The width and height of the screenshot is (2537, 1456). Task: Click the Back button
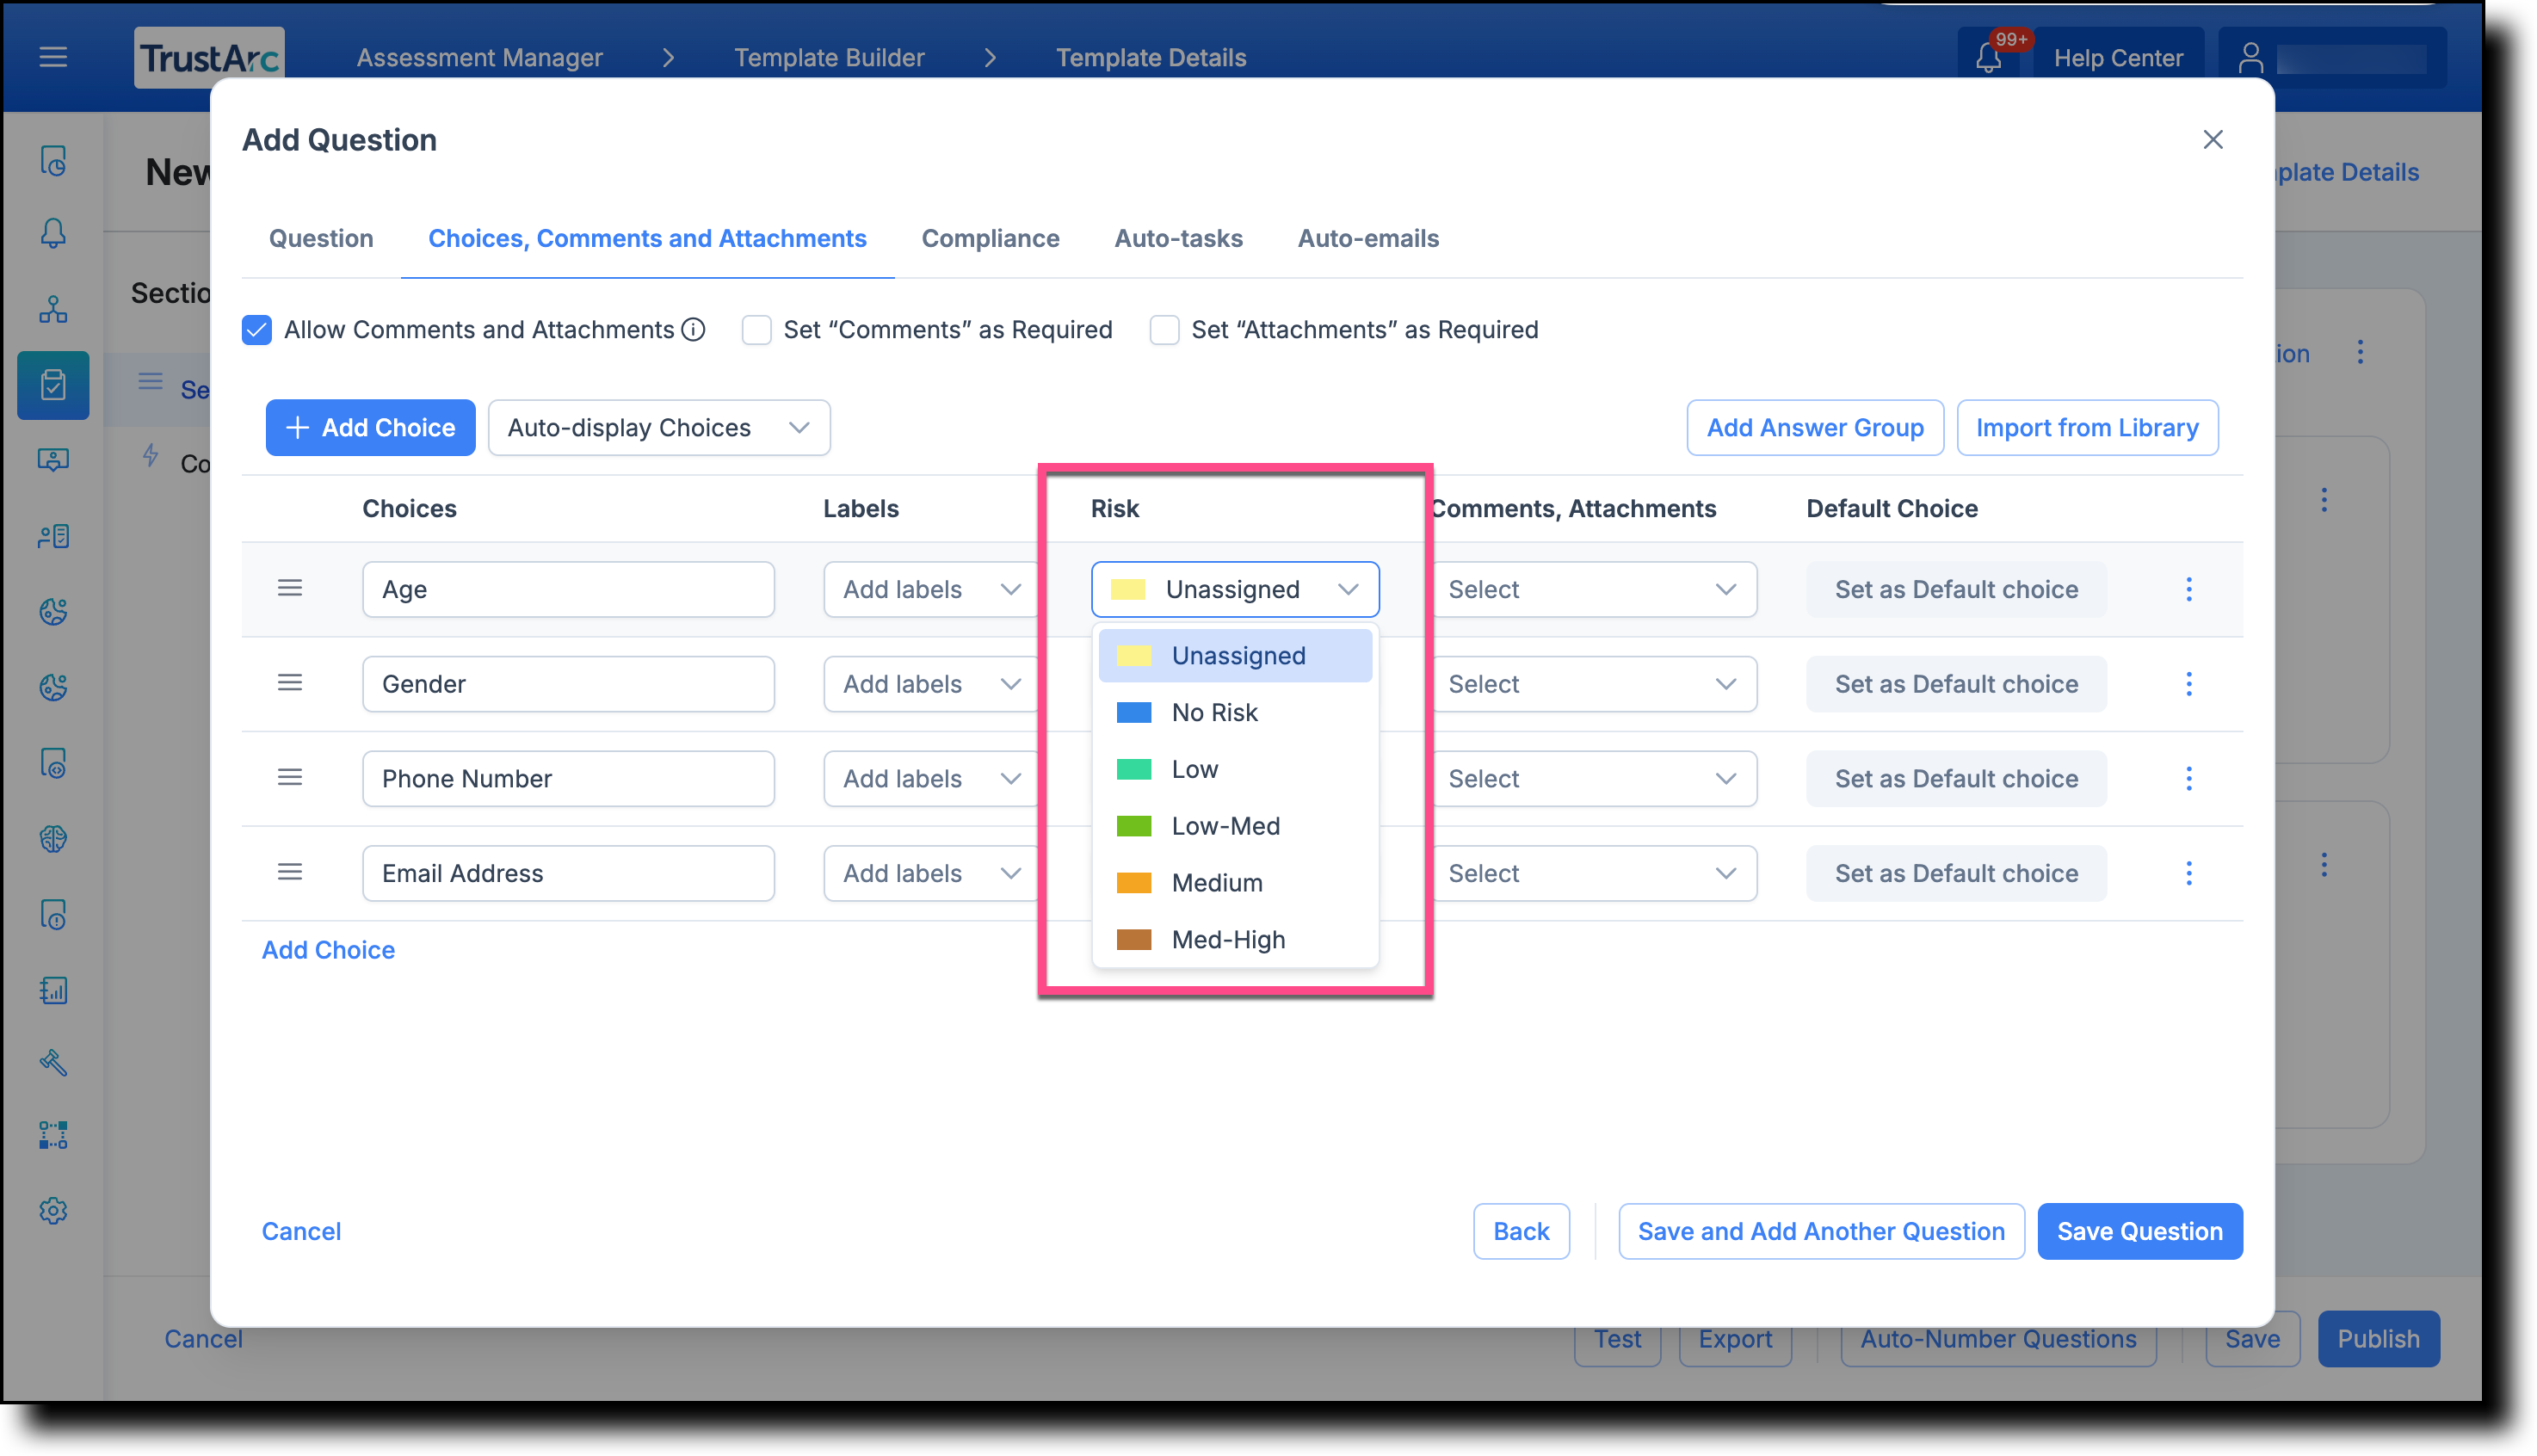1521,1231
